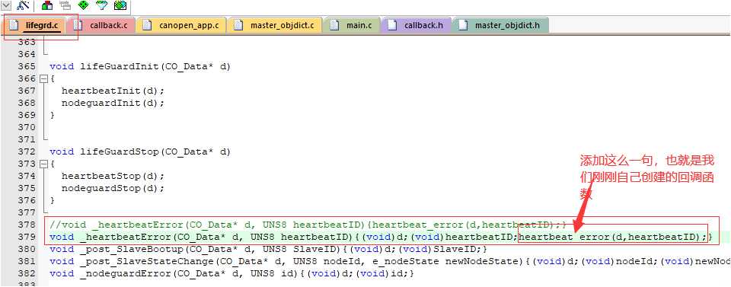This screenshot has width=731, height=287.
Task: Click line number 380 in the margin
Action: click(x=27, y=249)
